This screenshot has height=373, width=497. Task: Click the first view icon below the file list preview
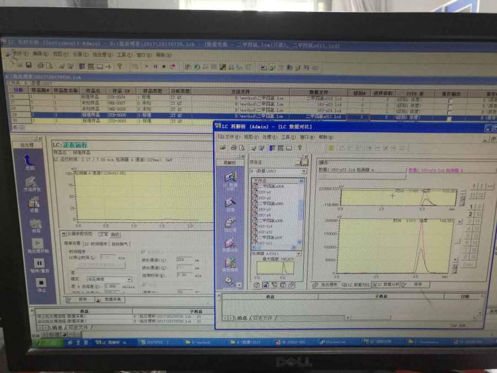point(257,285)
